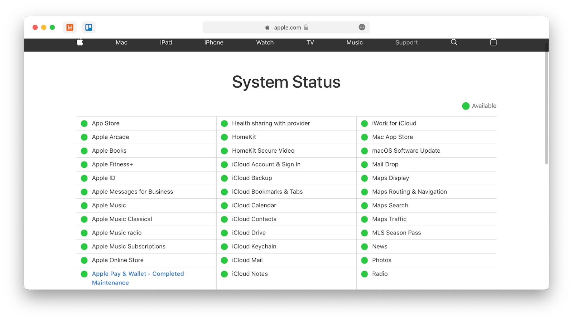Open the Music menu item
Viewport: 573px width, 321px height.
pyautogui.click(x=355, y=42)
